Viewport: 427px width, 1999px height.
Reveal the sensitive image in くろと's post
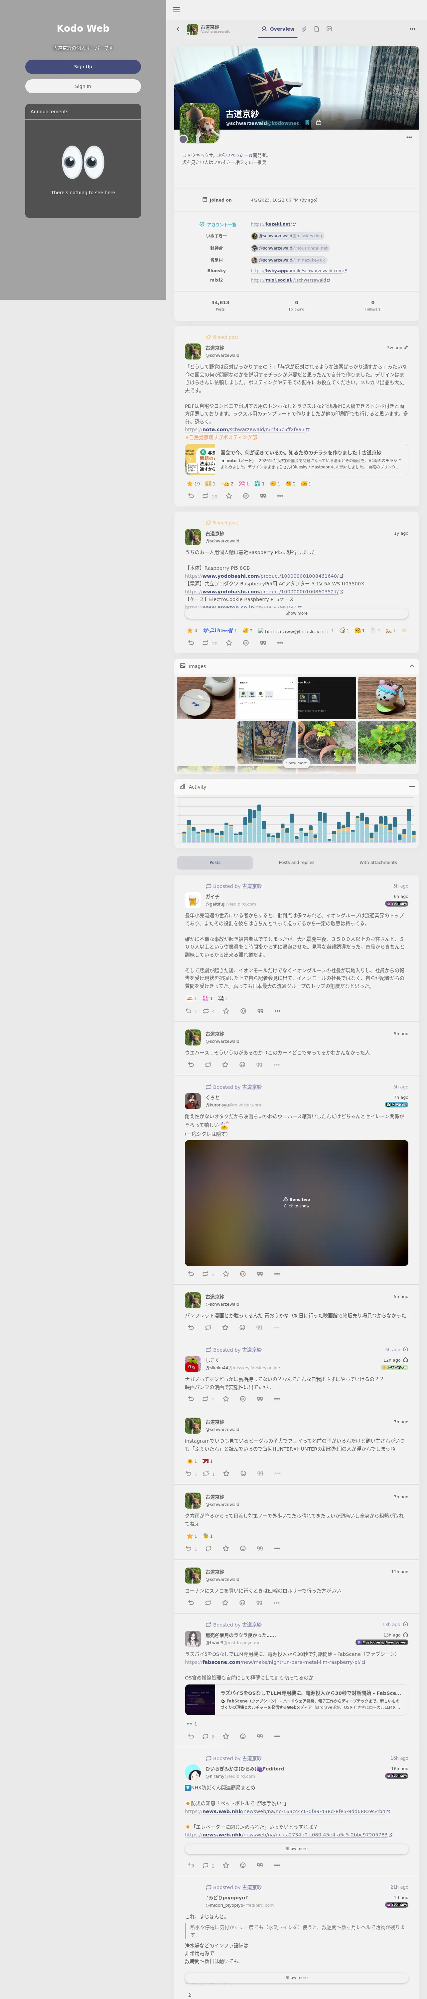pos(296,1203)
